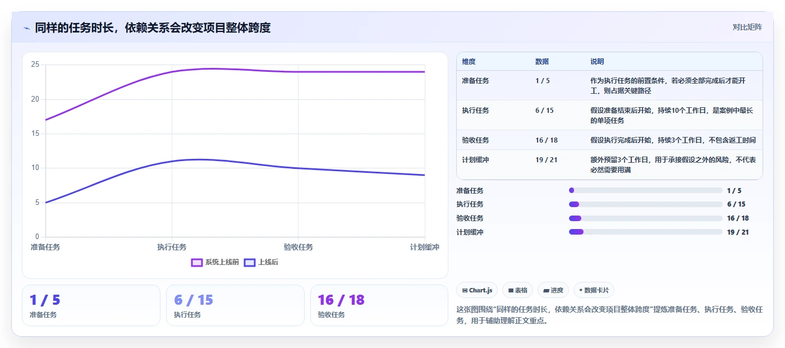Click the 计划缓冲 x-axis label on the chart

tap(424, 247)
